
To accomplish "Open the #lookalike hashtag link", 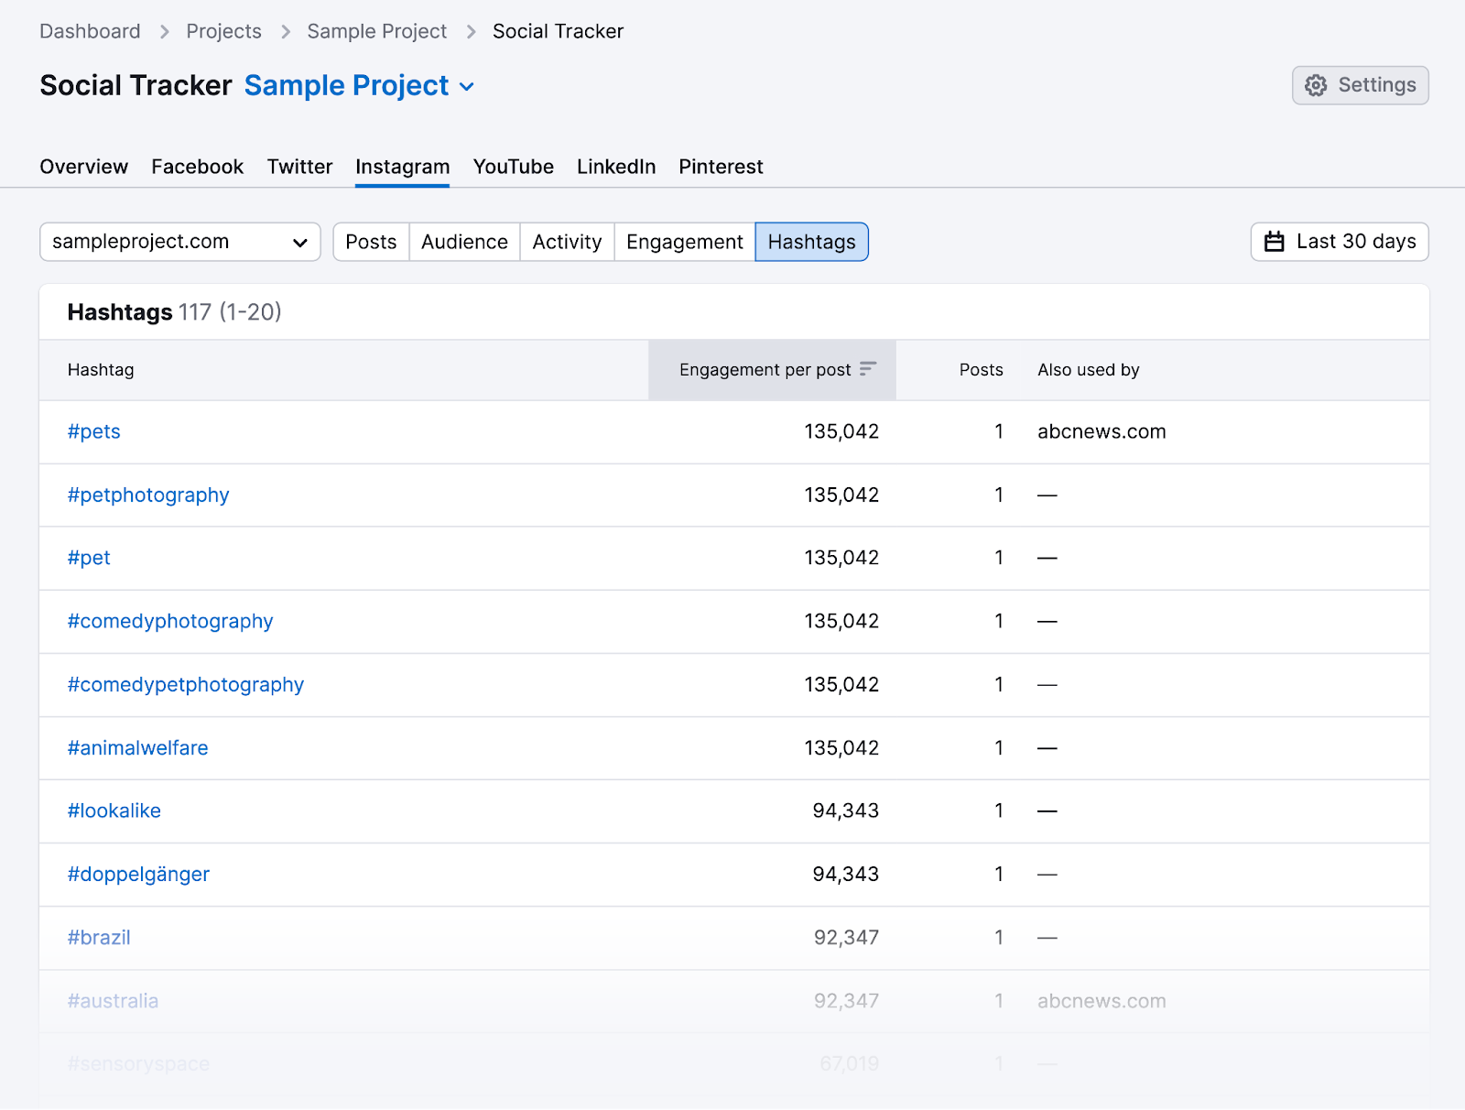I will 114,811.
